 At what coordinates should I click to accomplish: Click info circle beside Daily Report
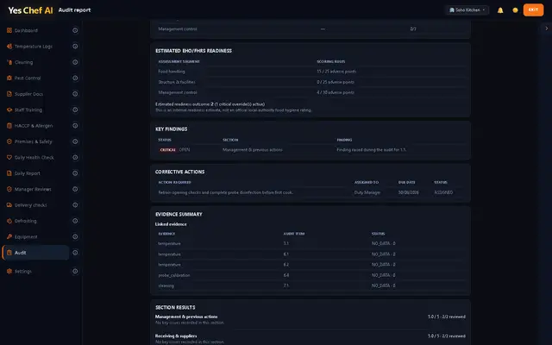click(x=75, y=173)
